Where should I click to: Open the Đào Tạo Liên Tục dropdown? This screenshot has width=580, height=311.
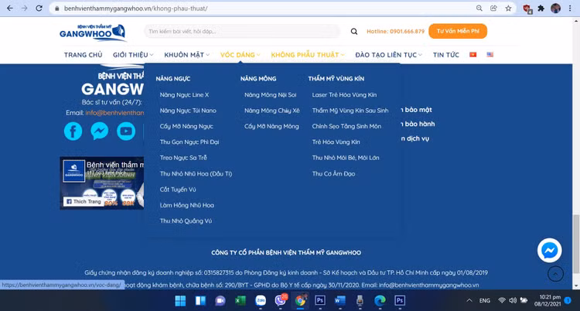[x=388, y=55]
